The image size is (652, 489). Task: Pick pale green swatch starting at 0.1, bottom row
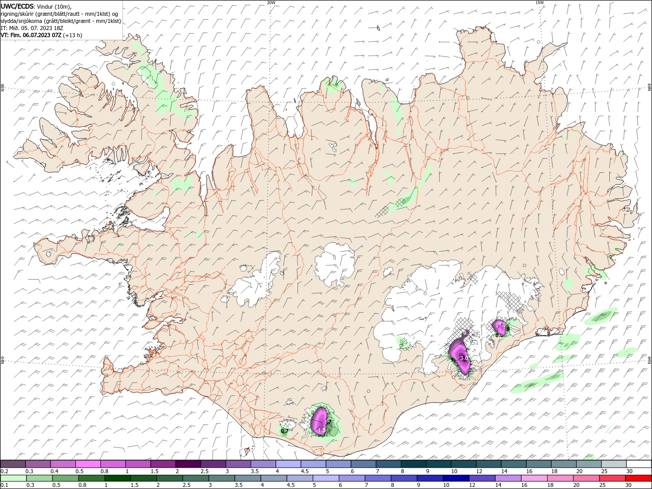point(13,478)
